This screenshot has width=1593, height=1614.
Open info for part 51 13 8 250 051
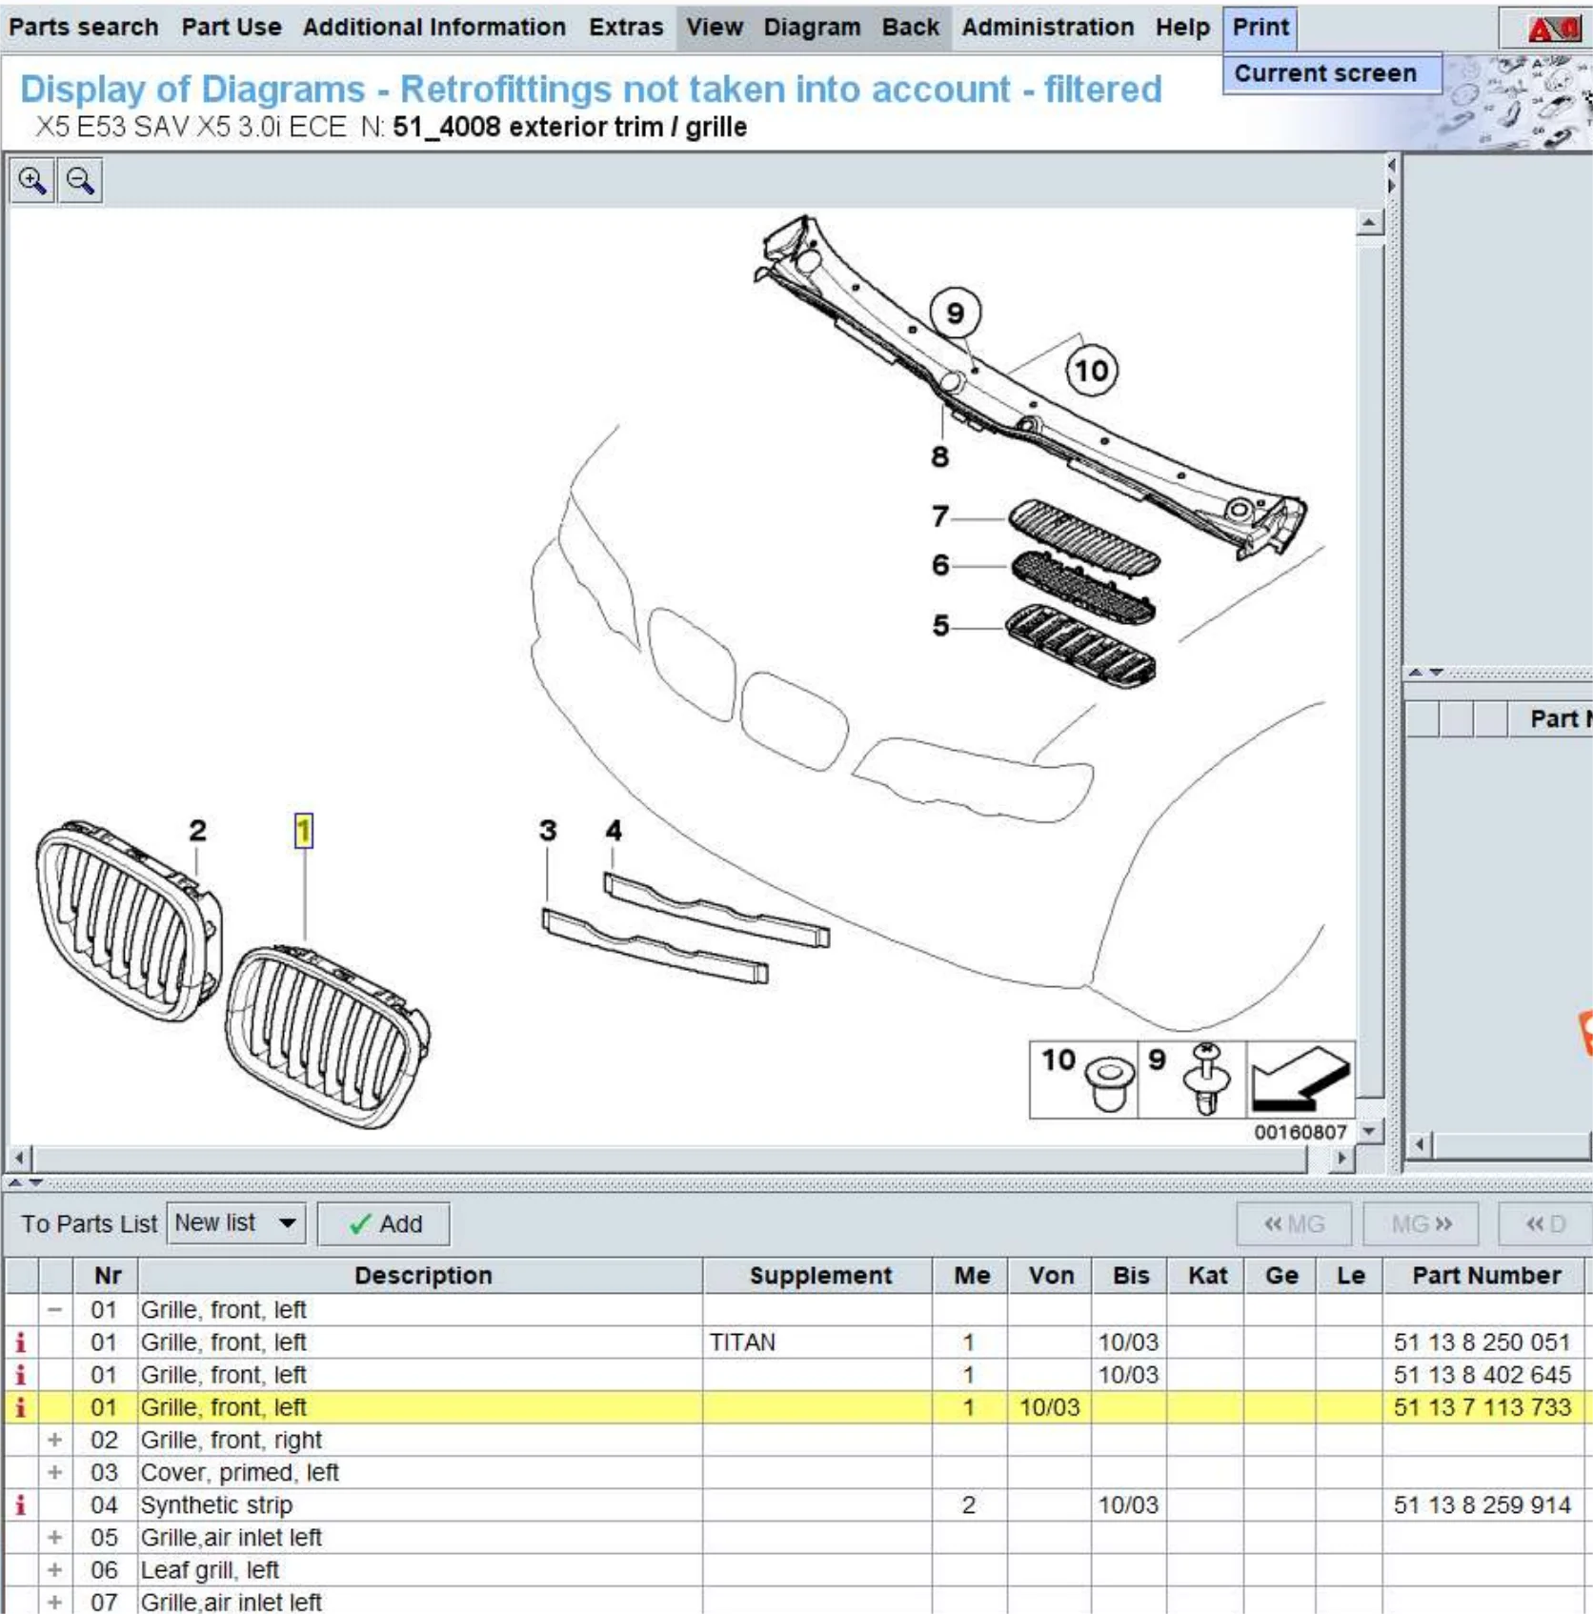[20, 1342]
